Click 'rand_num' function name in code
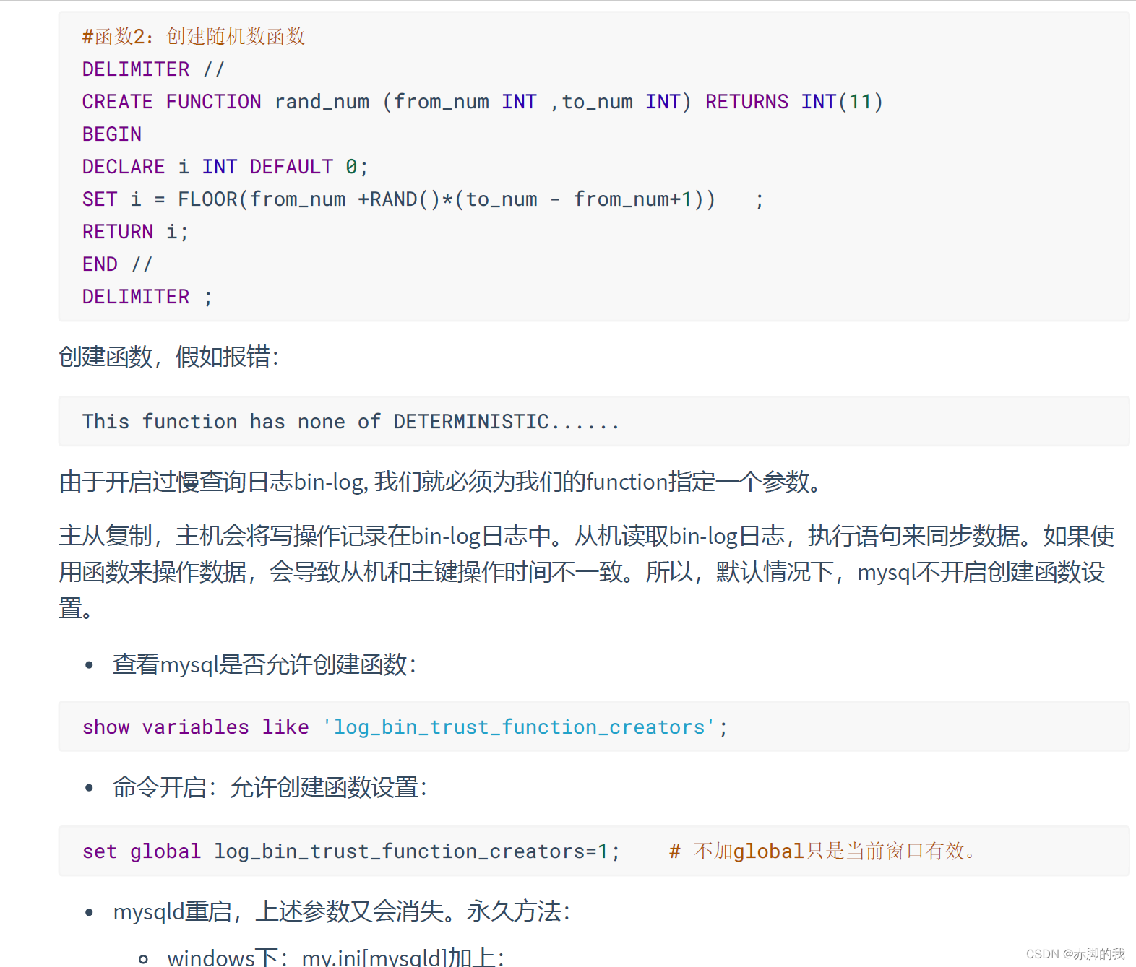Viewport: 1136px width, 967px height. tap(322, 102)
